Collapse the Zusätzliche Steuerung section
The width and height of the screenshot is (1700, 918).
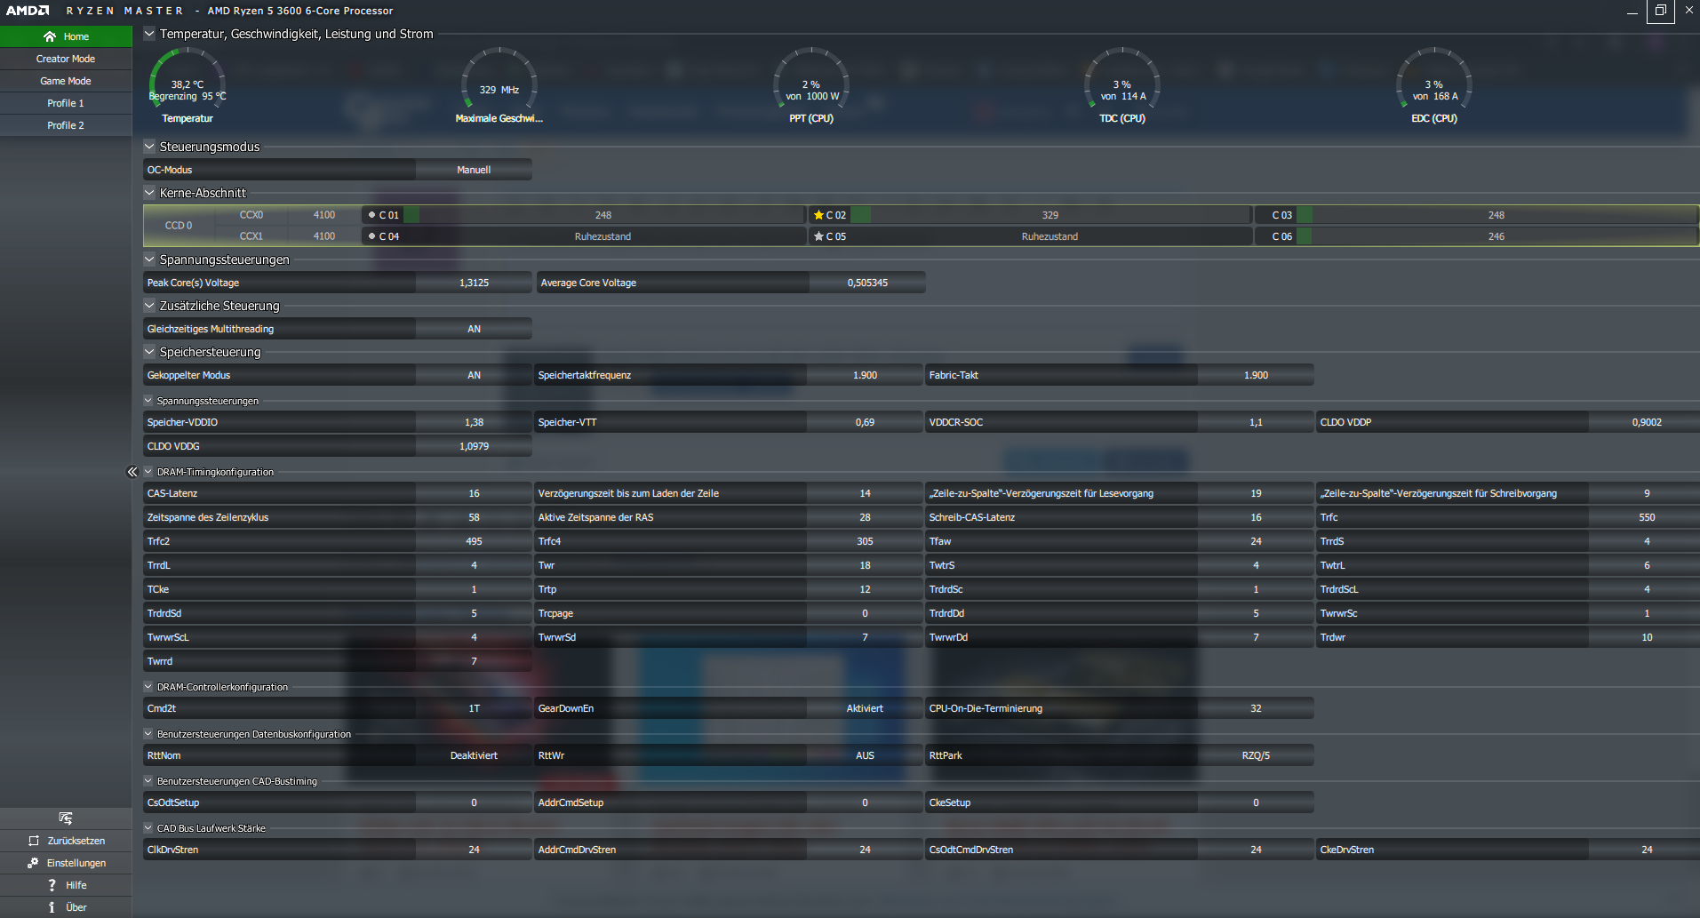149,306
